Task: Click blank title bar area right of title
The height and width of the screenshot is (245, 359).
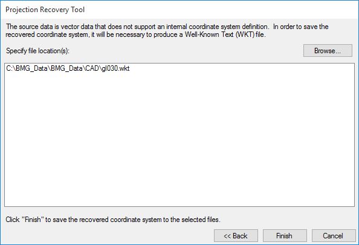Action: tap(220, 10)
